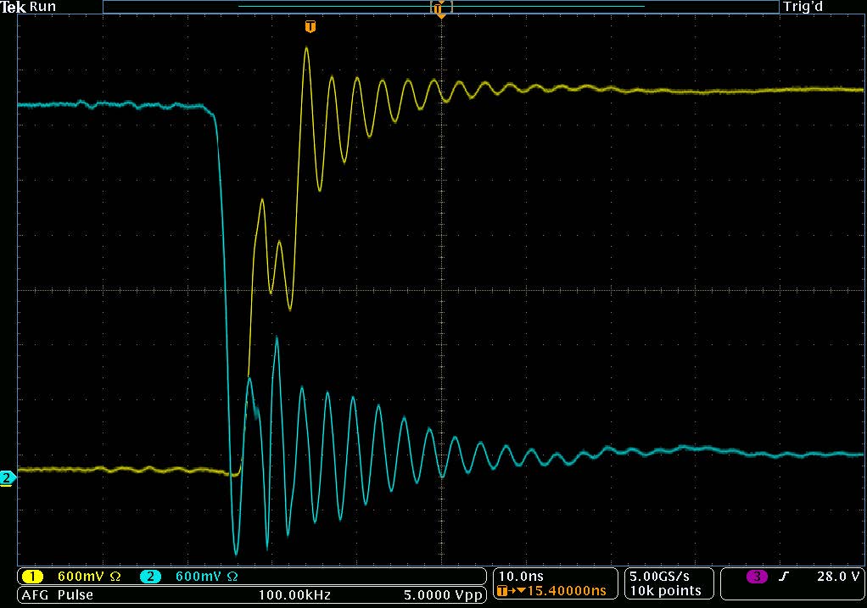Screen dimensions: 867x608
Task: Click the waveform record overview bar at top
Action: point(440,7)
